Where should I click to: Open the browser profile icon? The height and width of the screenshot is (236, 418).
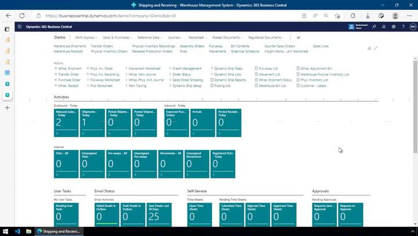tap(395, 16)
